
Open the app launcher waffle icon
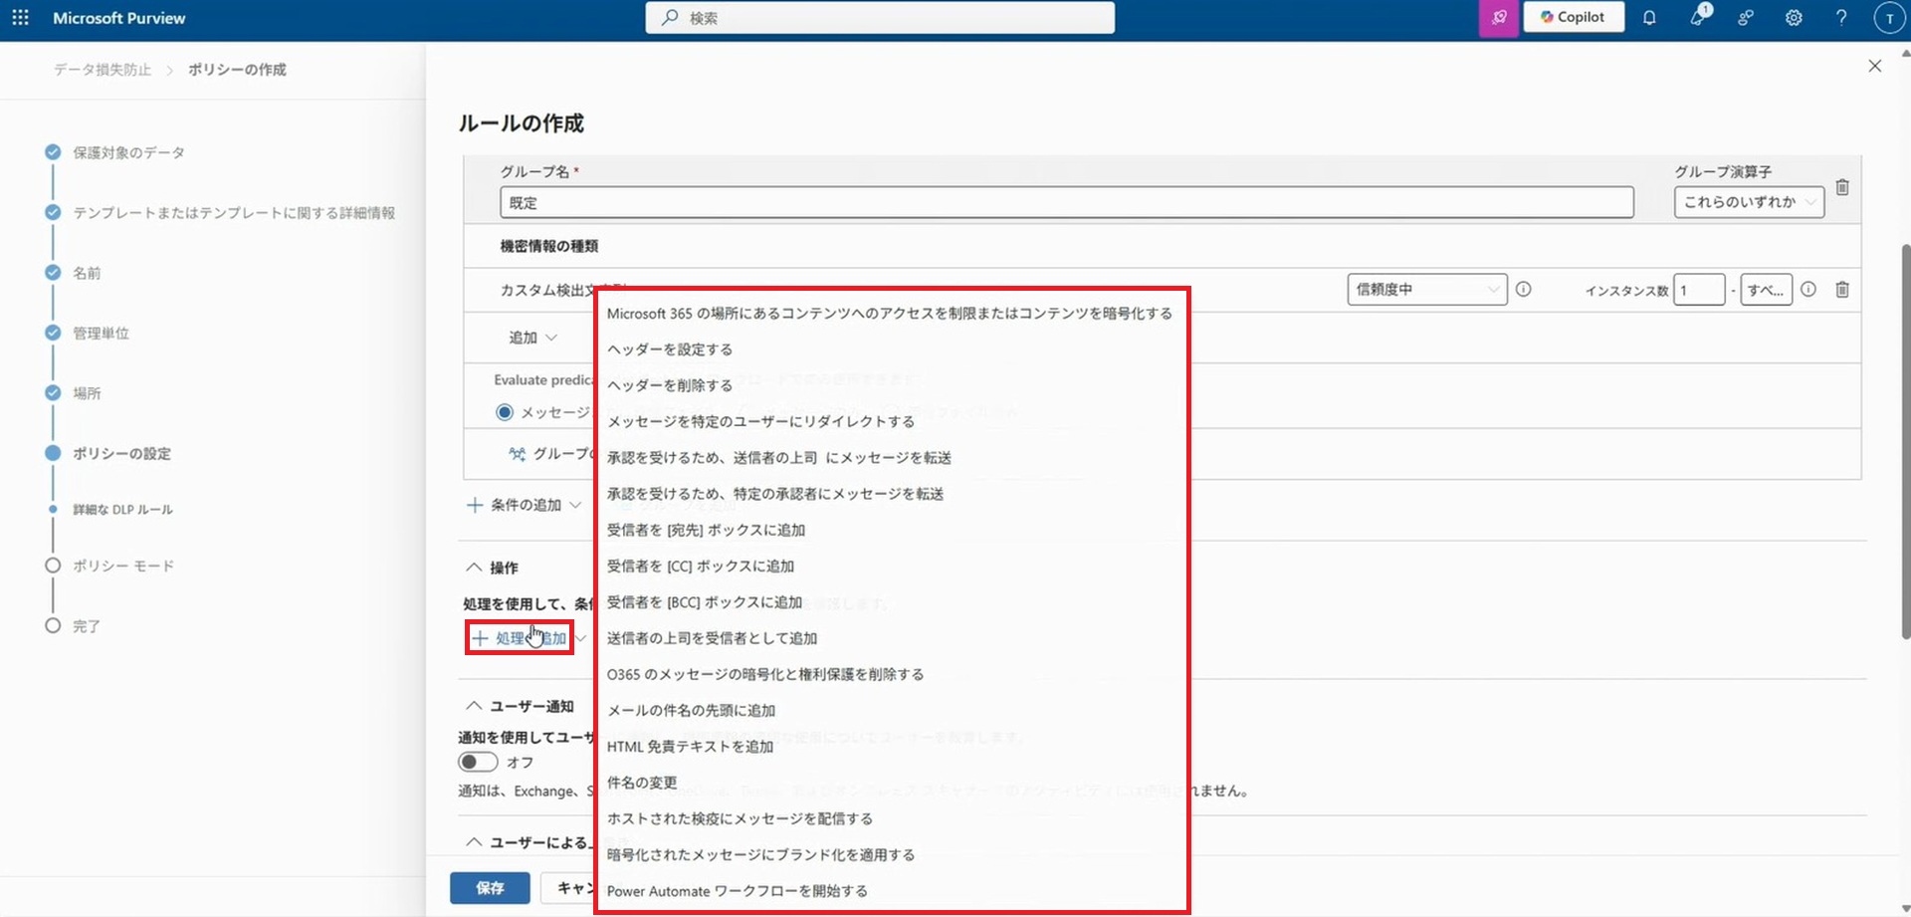tap(20, 18)
